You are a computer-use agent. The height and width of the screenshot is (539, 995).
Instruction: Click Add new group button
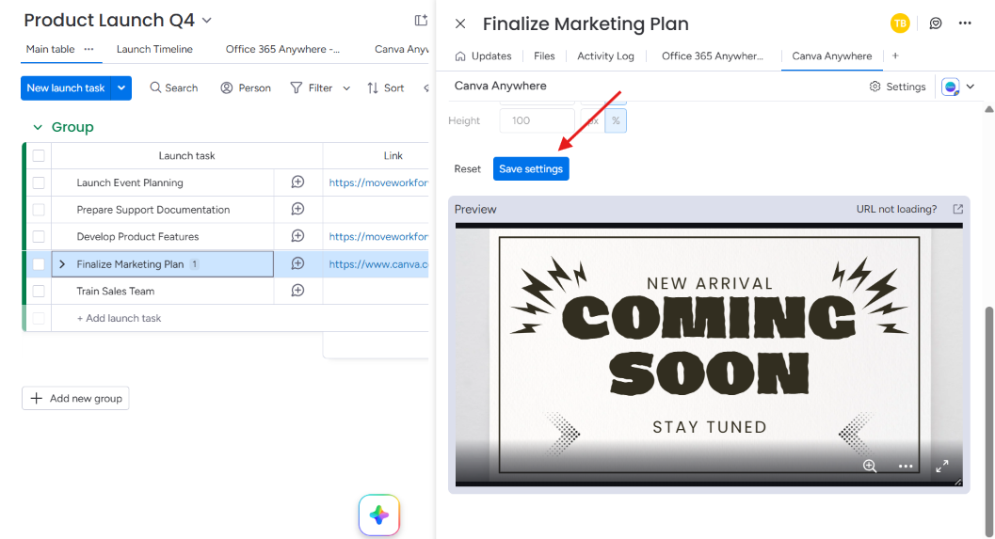click(75, 398)
